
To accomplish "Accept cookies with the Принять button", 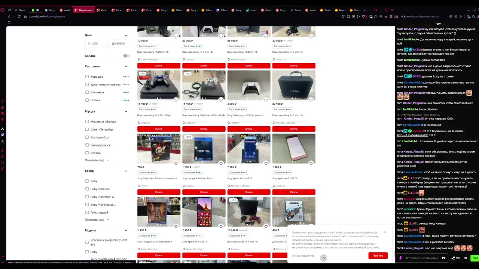I will point(378,256).
